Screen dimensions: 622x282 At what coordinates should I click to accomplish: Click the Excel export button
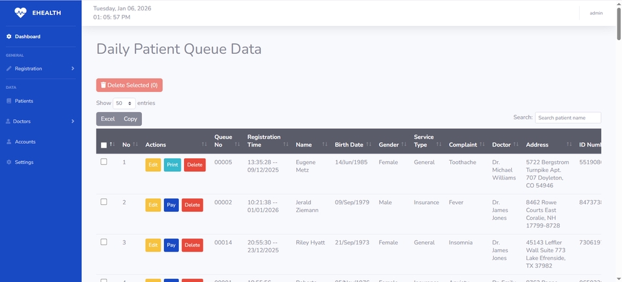[108, 119]
